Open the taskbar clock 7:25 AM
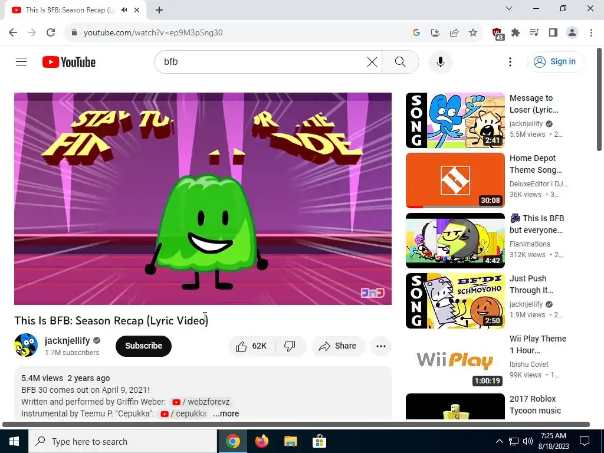 [x=554, y=441]
